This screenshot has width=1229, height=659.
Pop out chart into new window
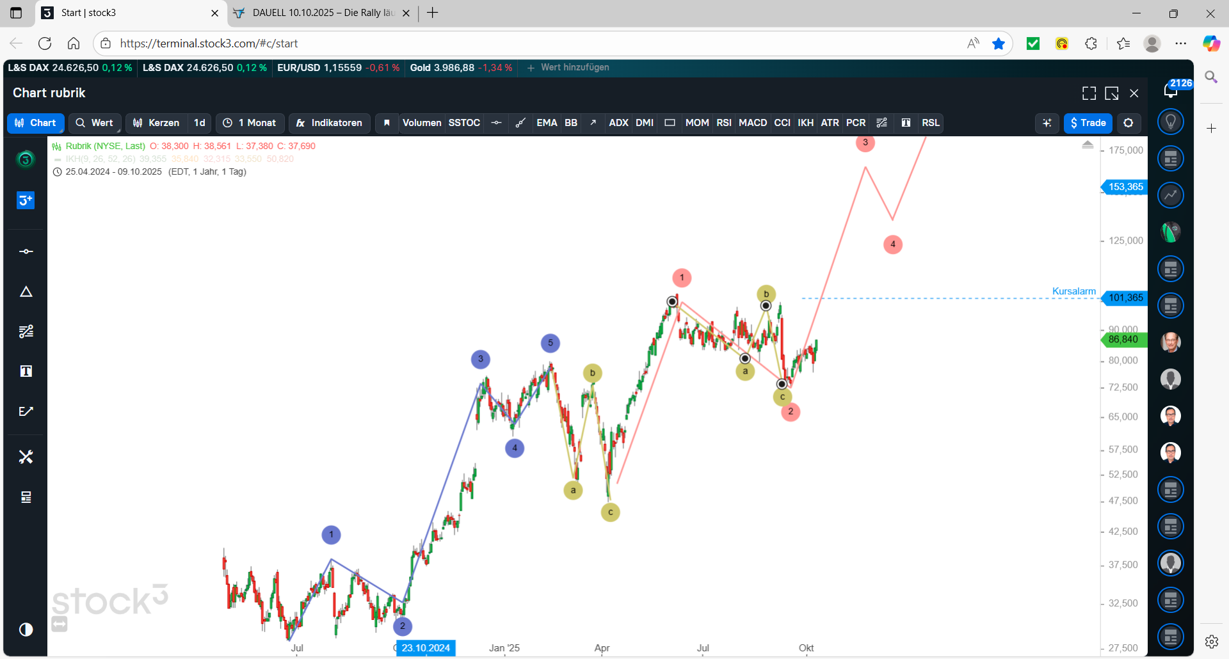pos(1112,93)
